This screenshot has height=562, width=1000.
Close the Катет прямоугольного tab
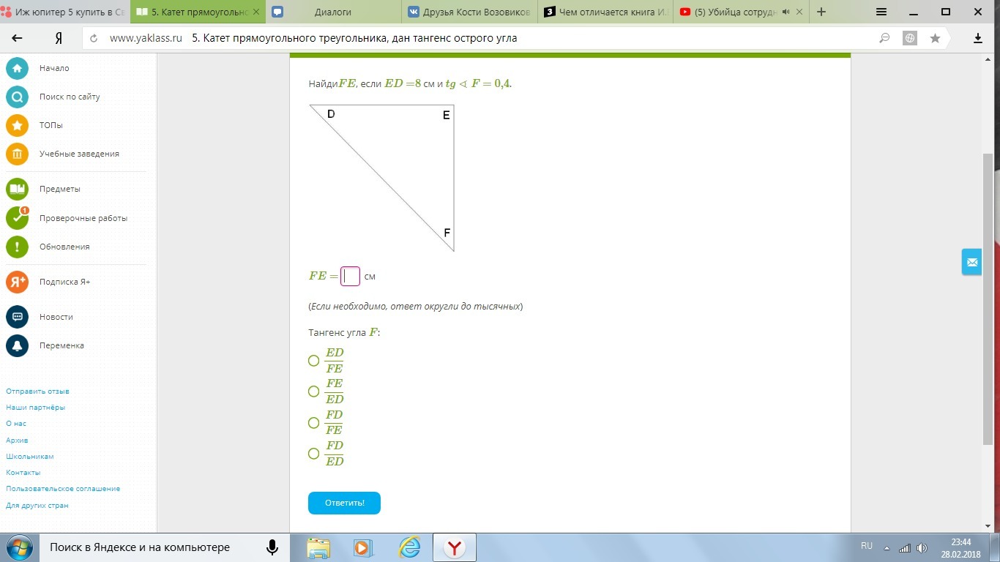[x=255, y=12]
